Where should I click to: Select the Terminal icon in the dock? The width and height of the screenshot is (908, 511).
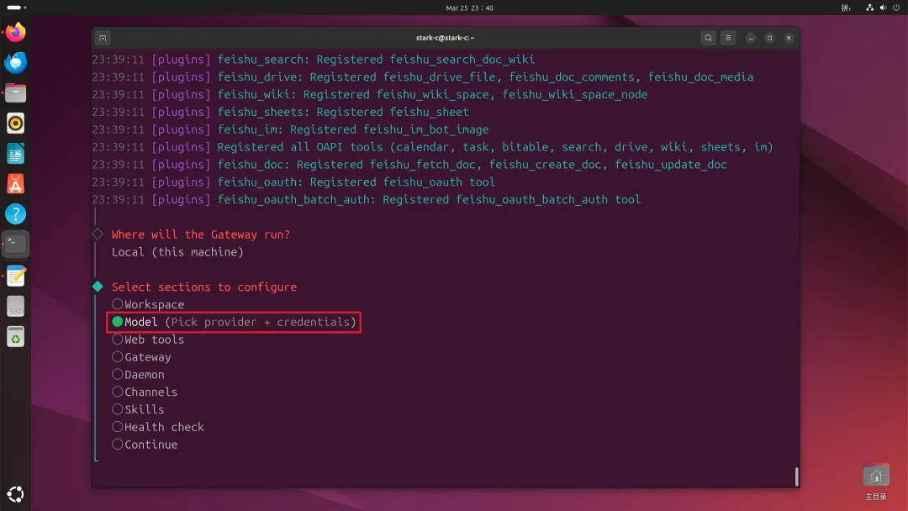click(x=16, y=245)
